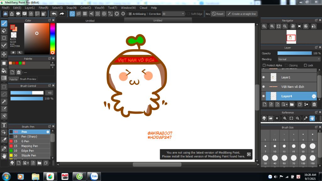Viewport: 322px width, 181px height.
Task: Open the Blending mode dropdown
Action: [299, 59]
